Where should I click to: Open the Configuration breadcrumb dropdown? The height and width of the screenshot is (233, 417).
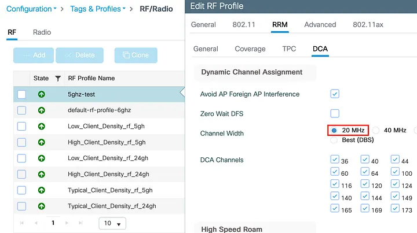point(31,9)
